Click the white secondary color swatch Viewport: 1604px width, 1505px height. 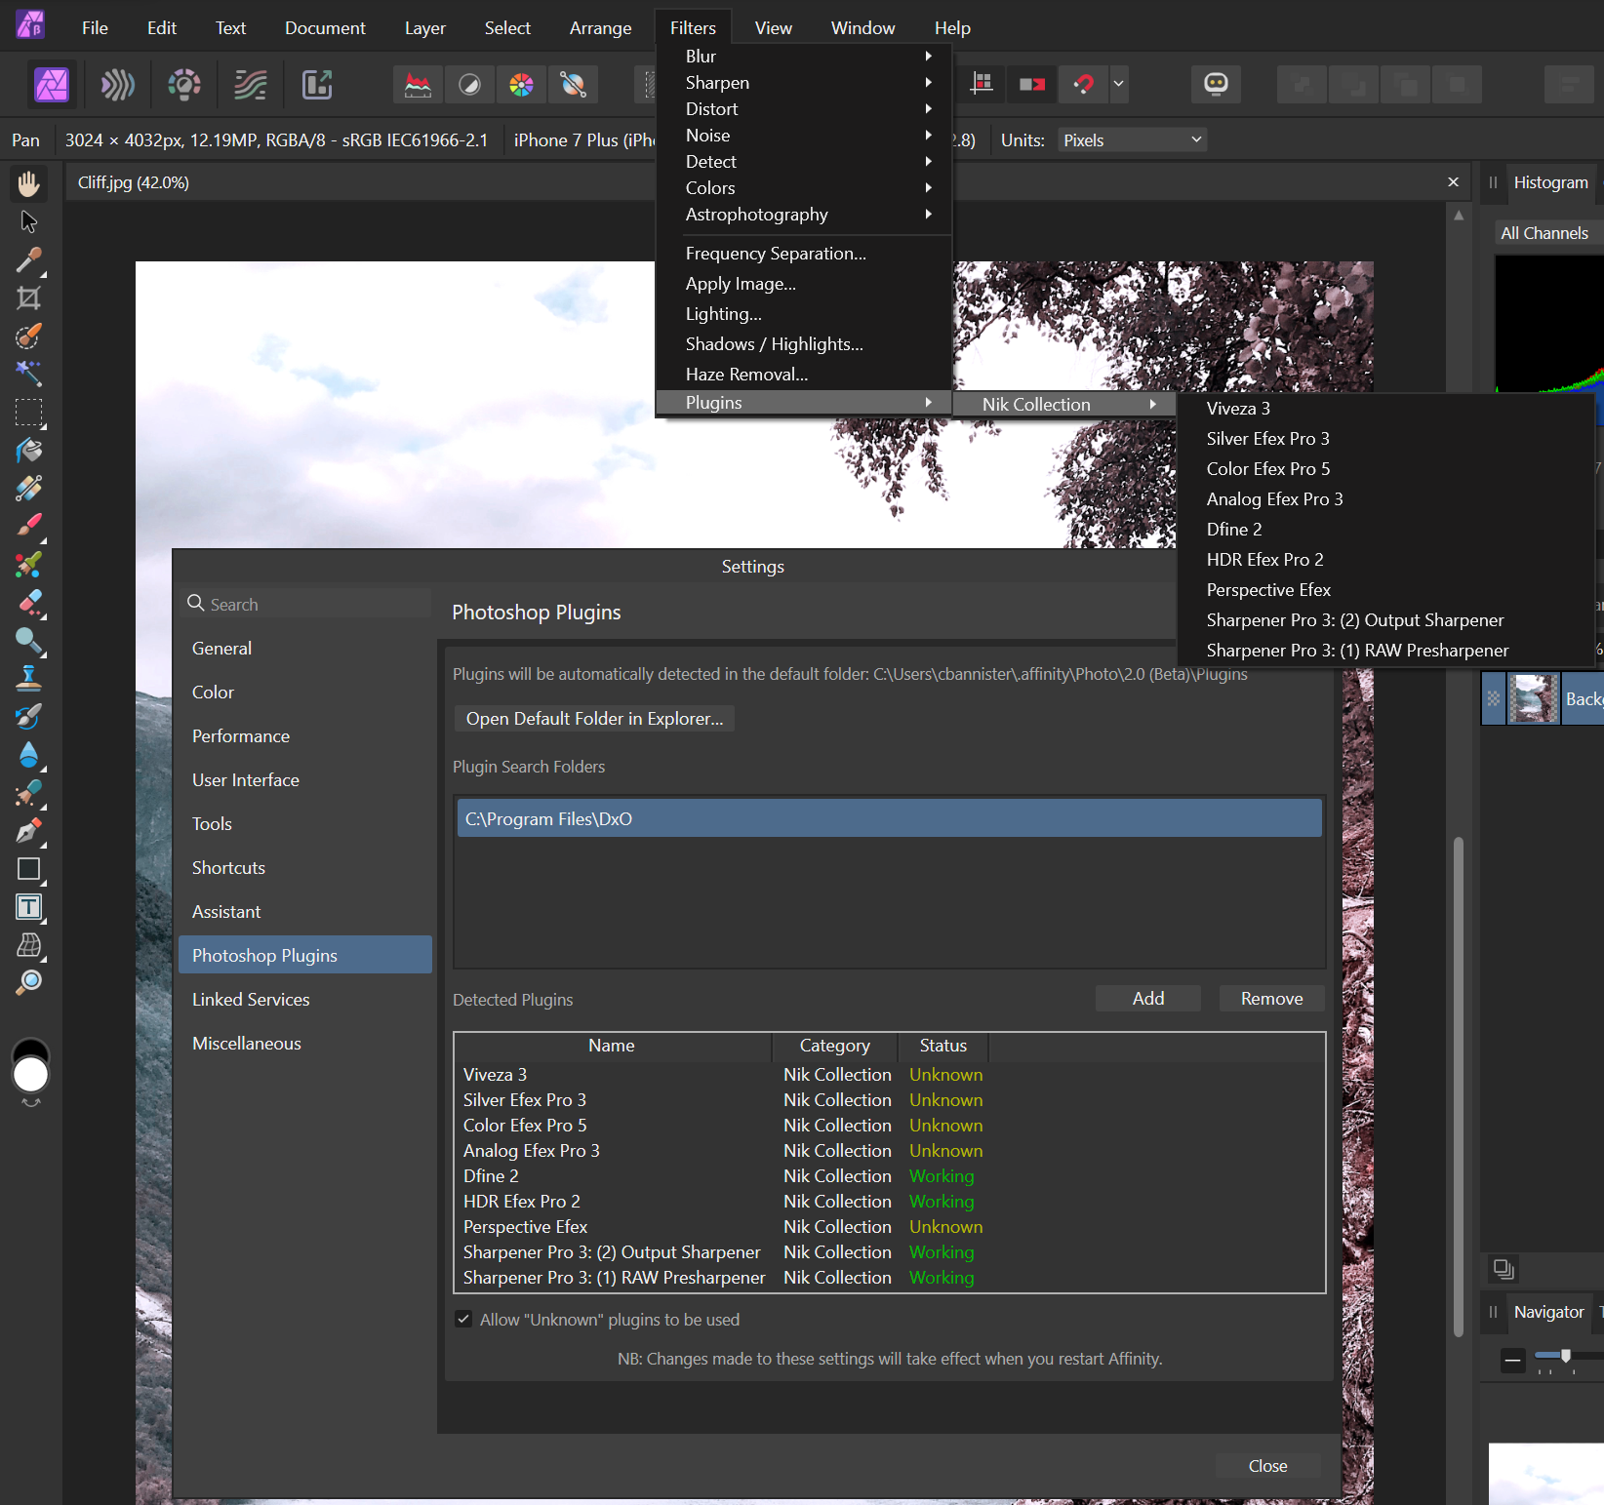(31, 1075)
